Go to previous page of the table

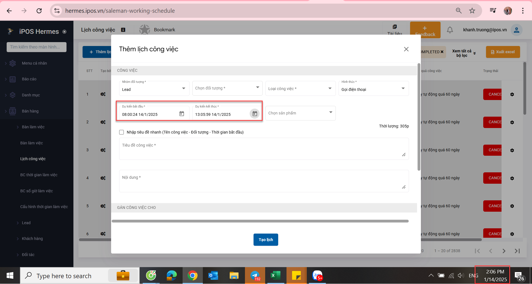(490, 251)
